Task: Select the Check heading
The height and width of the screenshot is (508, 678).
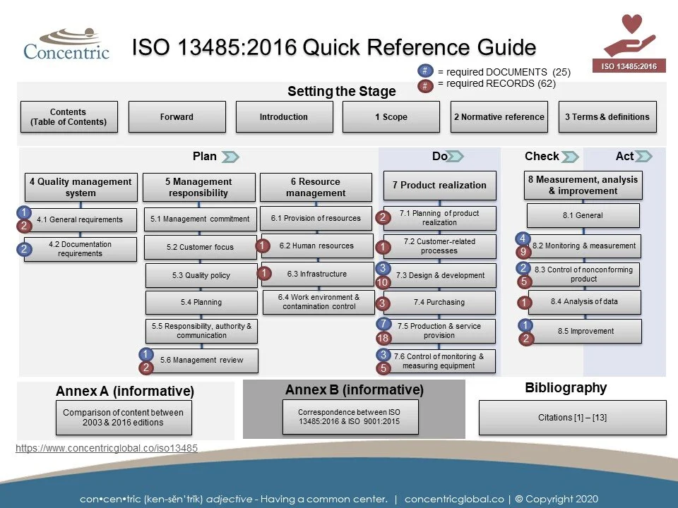Action: (x=542, y=156)
